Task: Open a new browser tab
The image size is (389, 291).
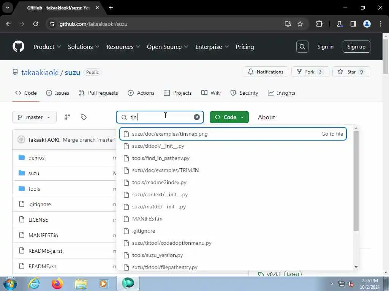Action: click(111, 8)
